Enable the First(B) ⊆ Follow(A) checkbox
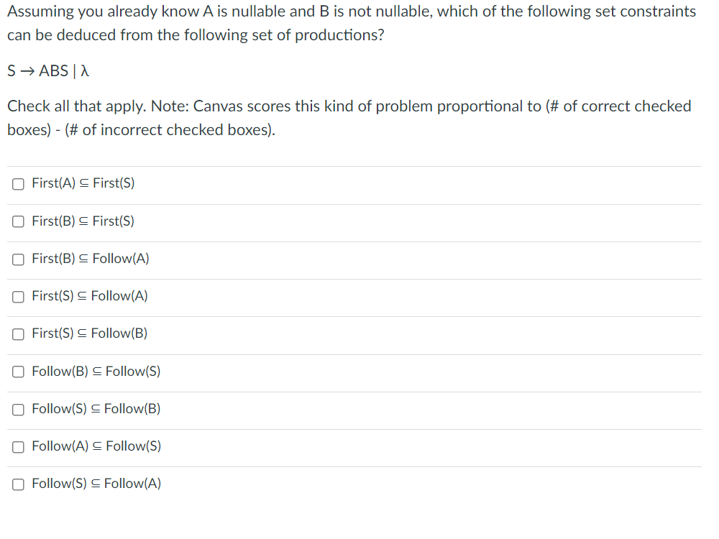This screenshot has height=539, width=719. (19, 259)
